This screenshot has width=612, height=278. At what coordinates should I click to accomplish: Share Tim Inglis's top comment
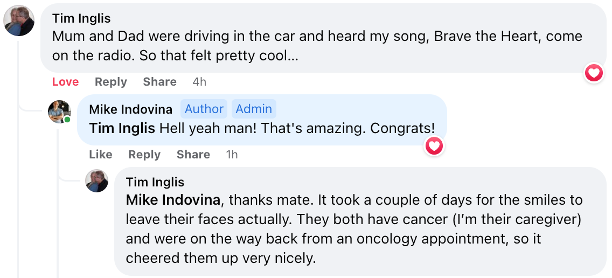pos(159,82)
